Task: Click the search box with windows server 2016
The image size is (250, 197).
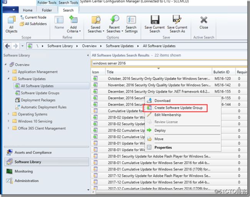Action: [169, 63]
